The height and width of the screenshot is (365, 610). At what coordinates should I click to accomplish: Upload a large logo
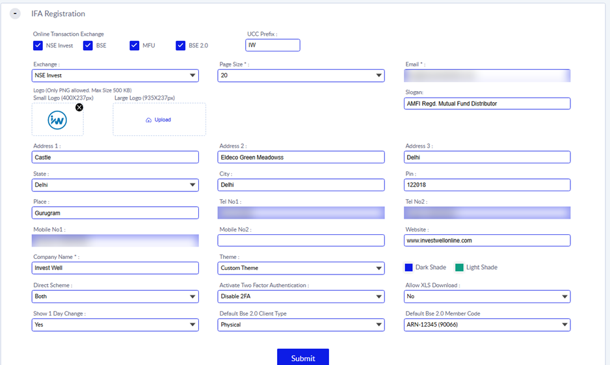click(x=159, y=120)
